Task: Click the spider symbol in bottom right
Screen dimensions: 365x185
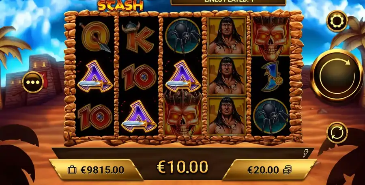Action: pyautogui.click(x=271, y=116)
